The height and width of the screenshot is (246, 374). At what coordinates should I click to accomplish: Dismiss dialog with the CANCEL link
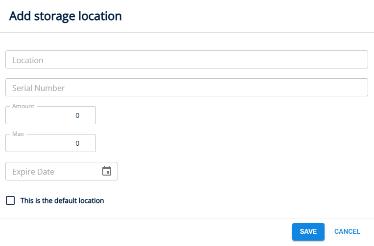pos(347,231)
